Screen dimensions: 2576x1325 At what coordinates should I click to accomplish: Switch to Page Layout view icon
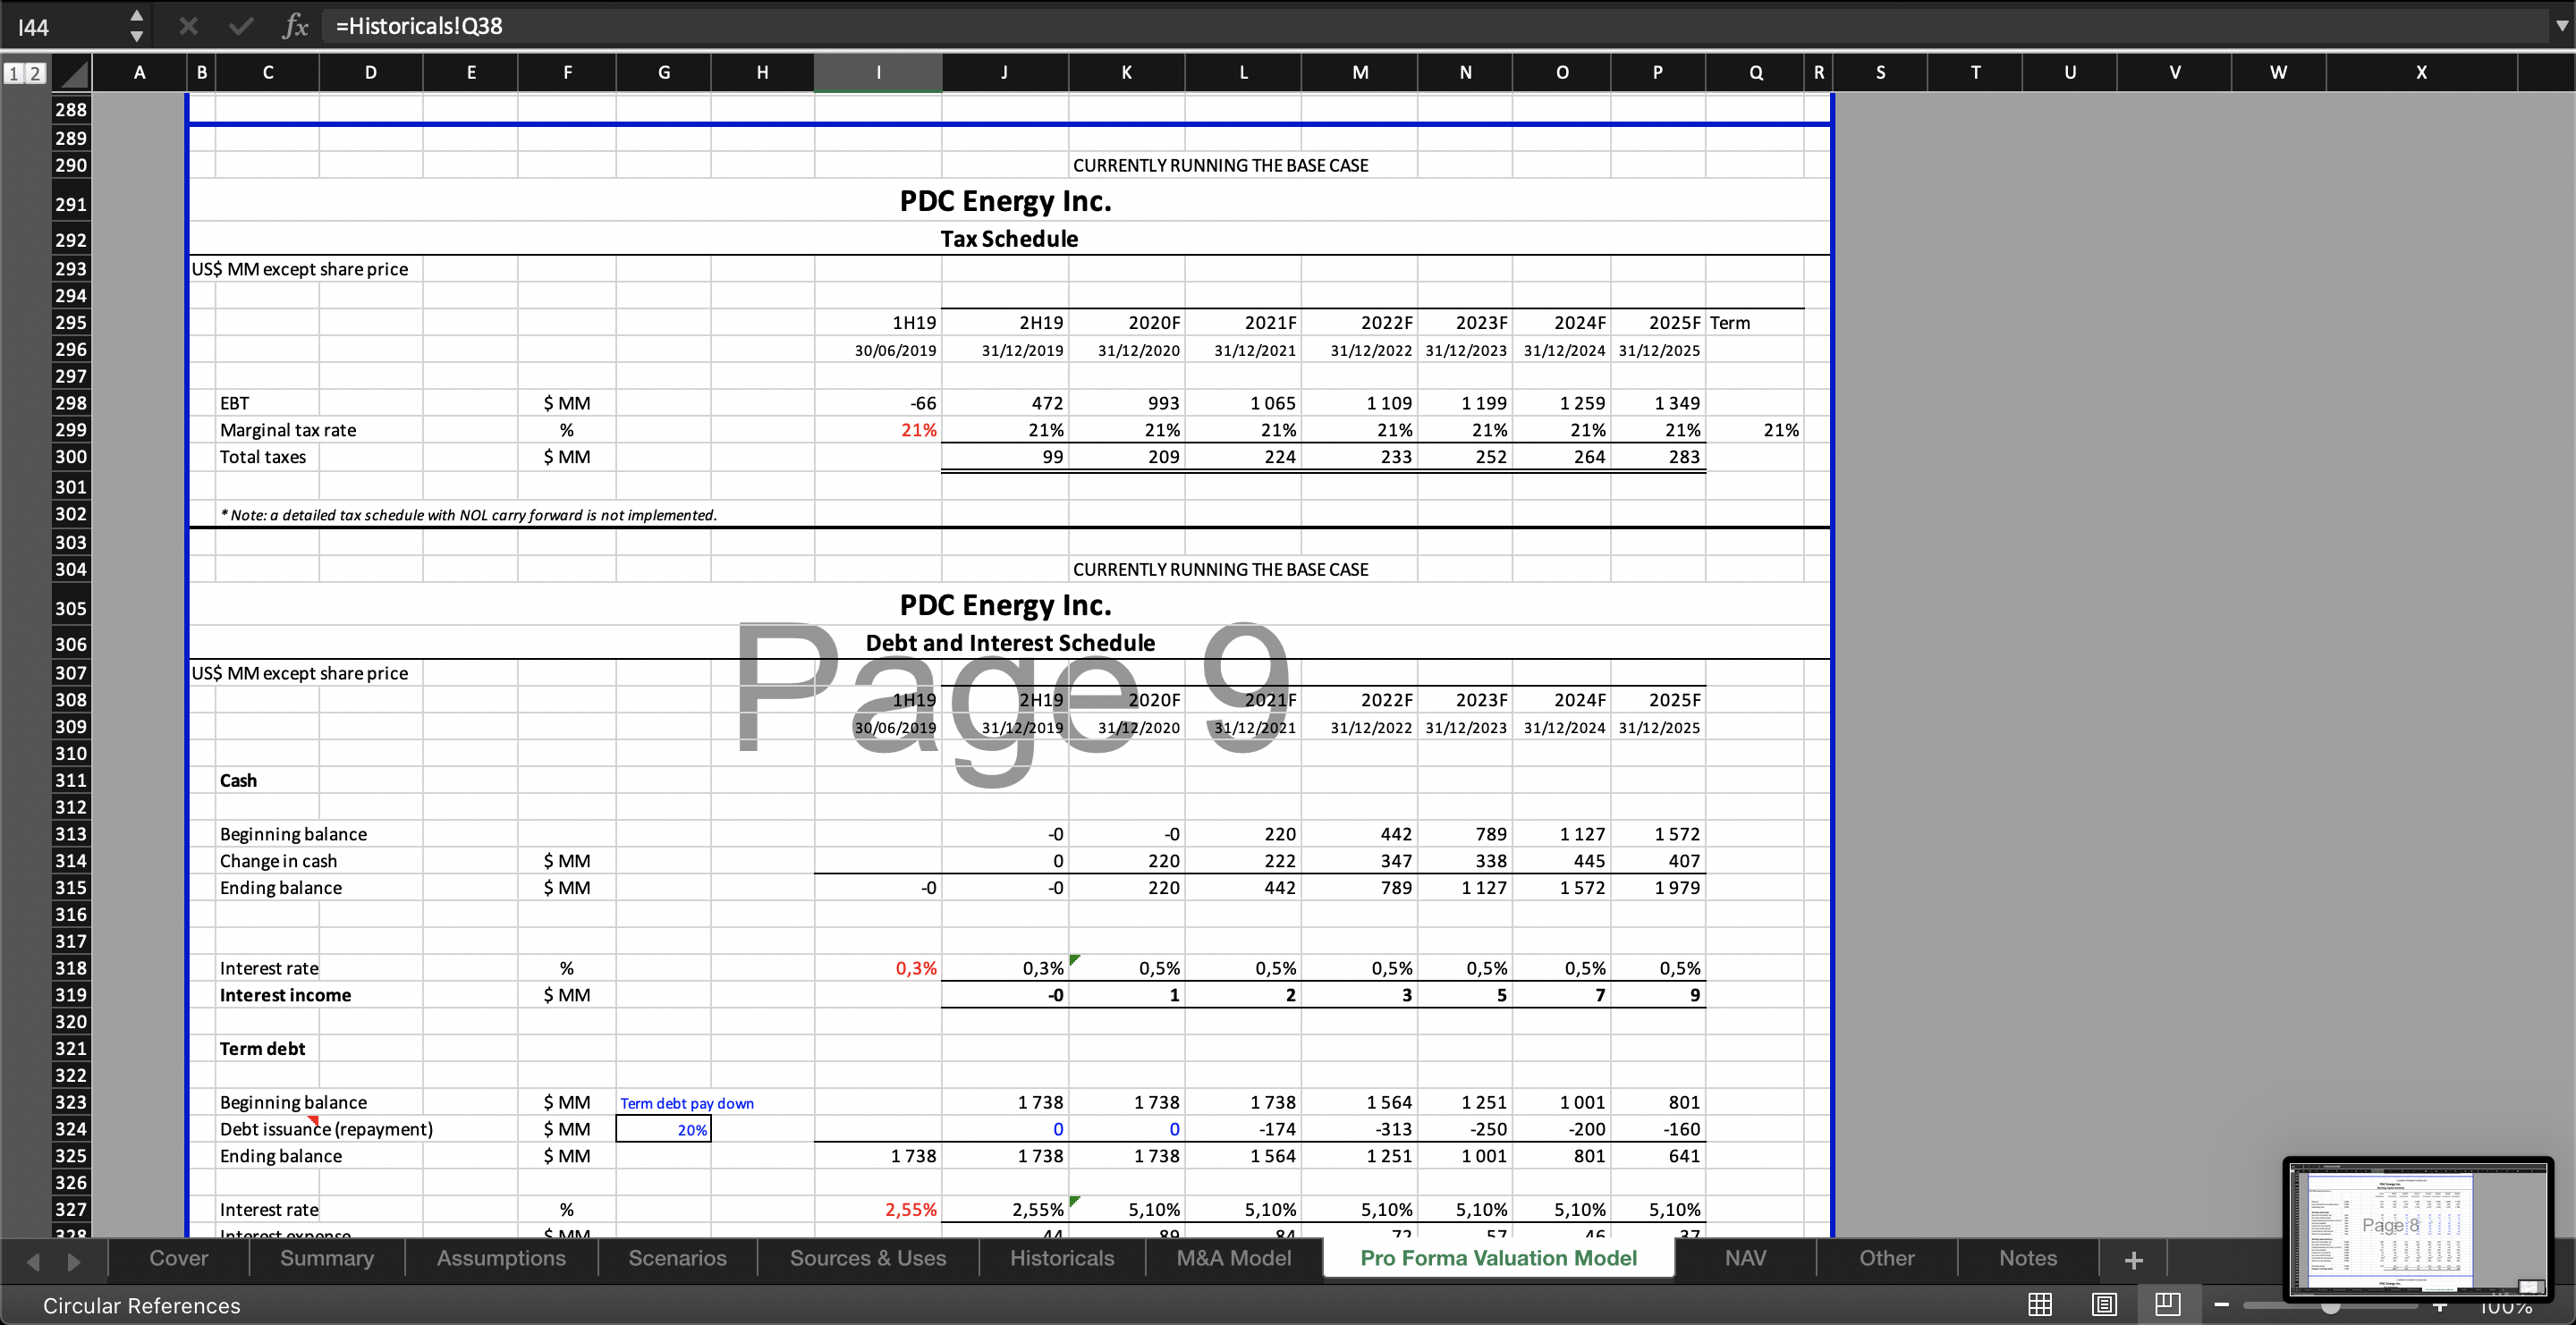point(2104,1304)
